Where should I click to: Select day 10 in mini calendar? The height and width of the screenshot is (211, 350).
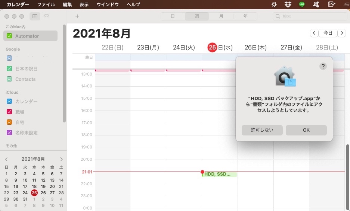click(25, 180)
